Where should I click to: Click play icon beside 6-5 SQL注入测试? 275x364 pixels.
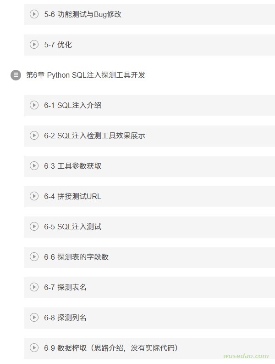(34, 226)
